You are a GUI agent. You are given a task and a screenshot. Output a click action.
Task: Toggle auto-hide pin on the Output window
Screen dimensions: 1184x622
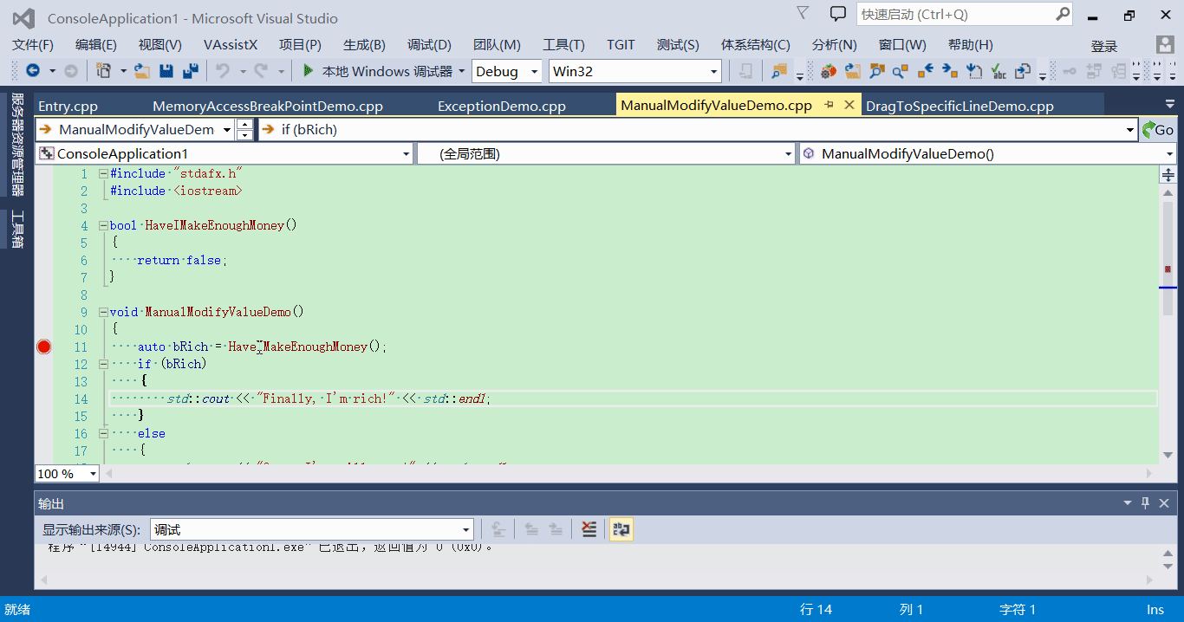(1145, 502)
